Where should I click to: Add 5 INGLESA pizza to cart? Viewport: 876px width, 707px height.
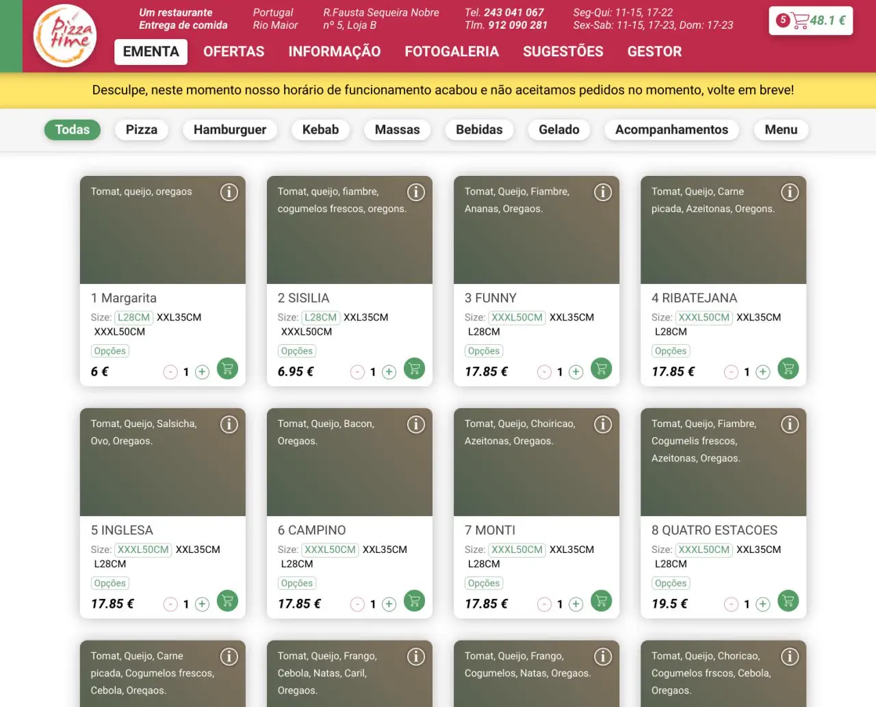coord(227,601)
